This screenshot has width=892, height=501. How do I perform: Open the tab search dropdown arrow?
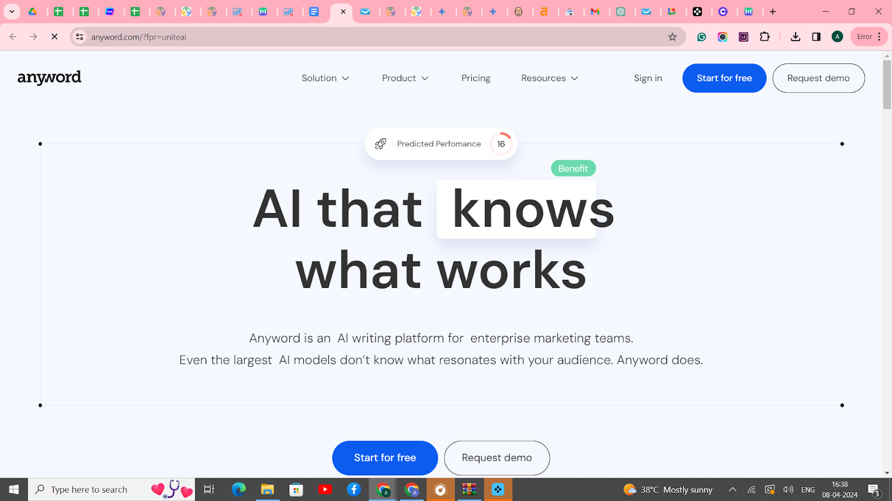(12, 11)
